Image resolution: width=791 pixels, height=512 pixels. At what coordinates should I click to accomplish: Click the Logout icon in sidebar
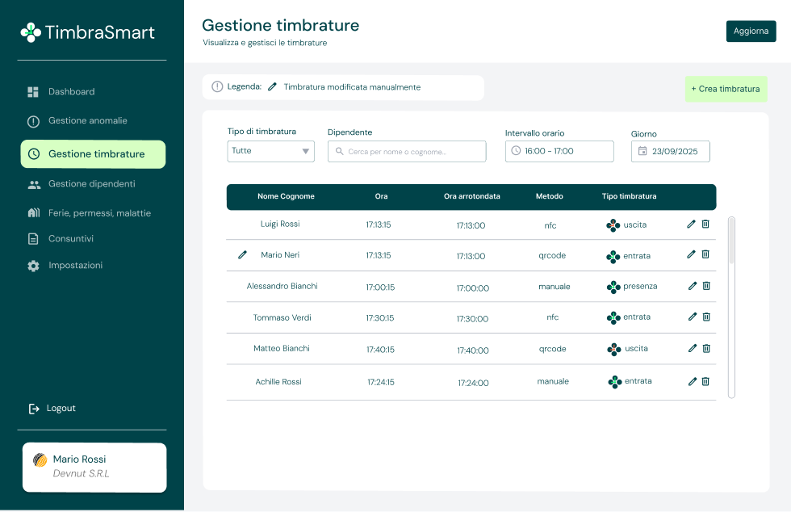[34, 409]
